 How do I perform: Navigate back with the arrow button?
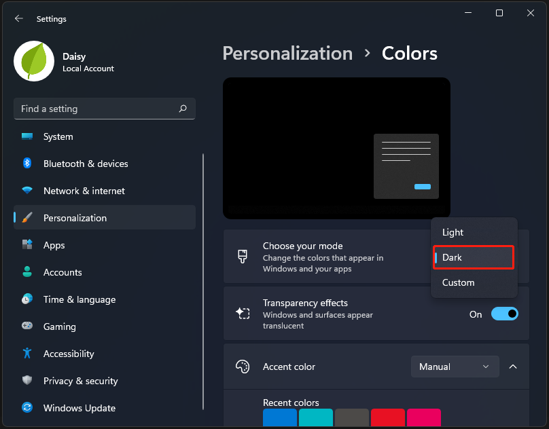[x=18, y=18]
